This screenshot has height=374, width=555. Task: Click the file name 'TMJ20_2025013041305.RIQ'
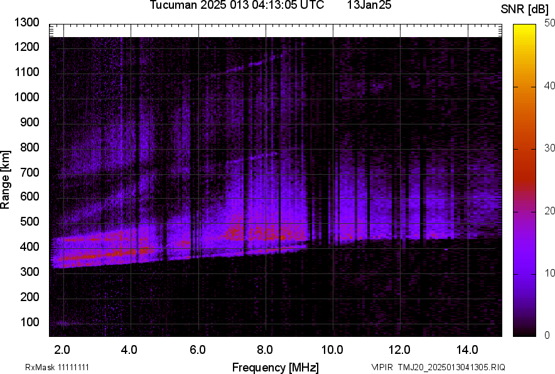451,367
